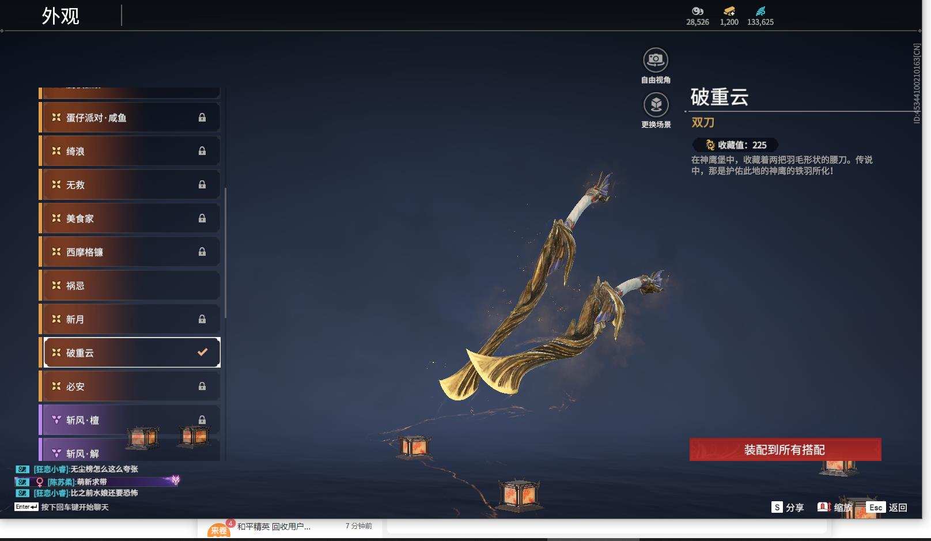Select the 祸忌 skin entry

pos(130,285)
